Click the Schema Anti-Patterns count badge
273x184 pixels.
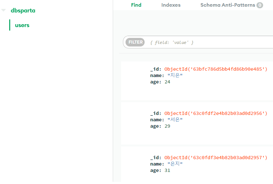(260, 5)
